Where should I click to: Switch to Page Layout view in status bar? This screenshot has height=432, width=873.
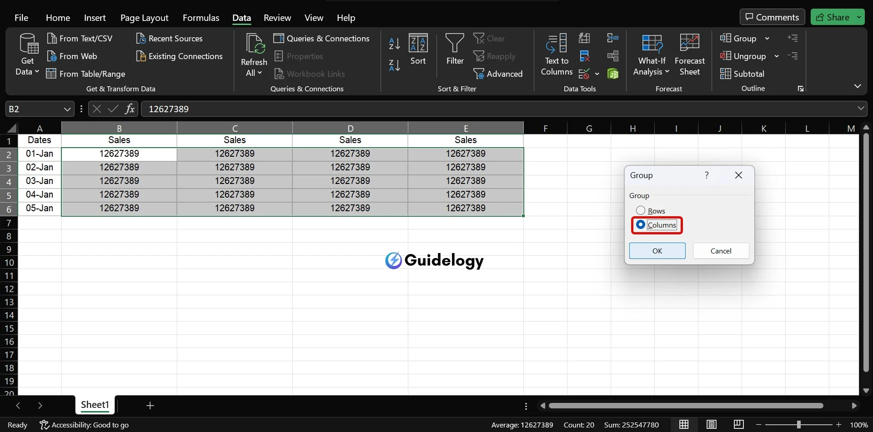tap(712, 425)
